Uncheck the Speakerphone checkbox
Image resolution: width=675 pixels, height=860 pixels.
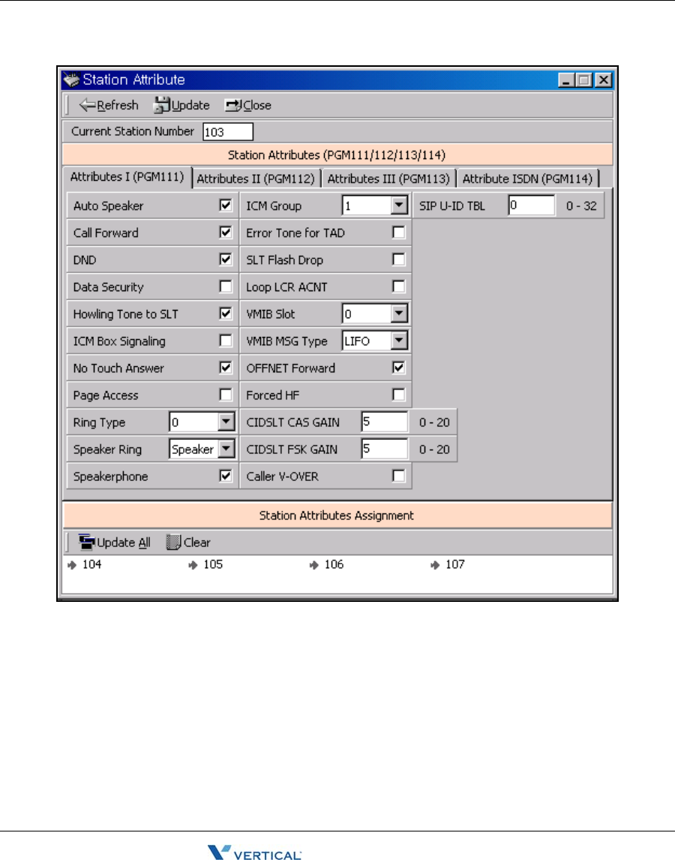click(225, 476)
